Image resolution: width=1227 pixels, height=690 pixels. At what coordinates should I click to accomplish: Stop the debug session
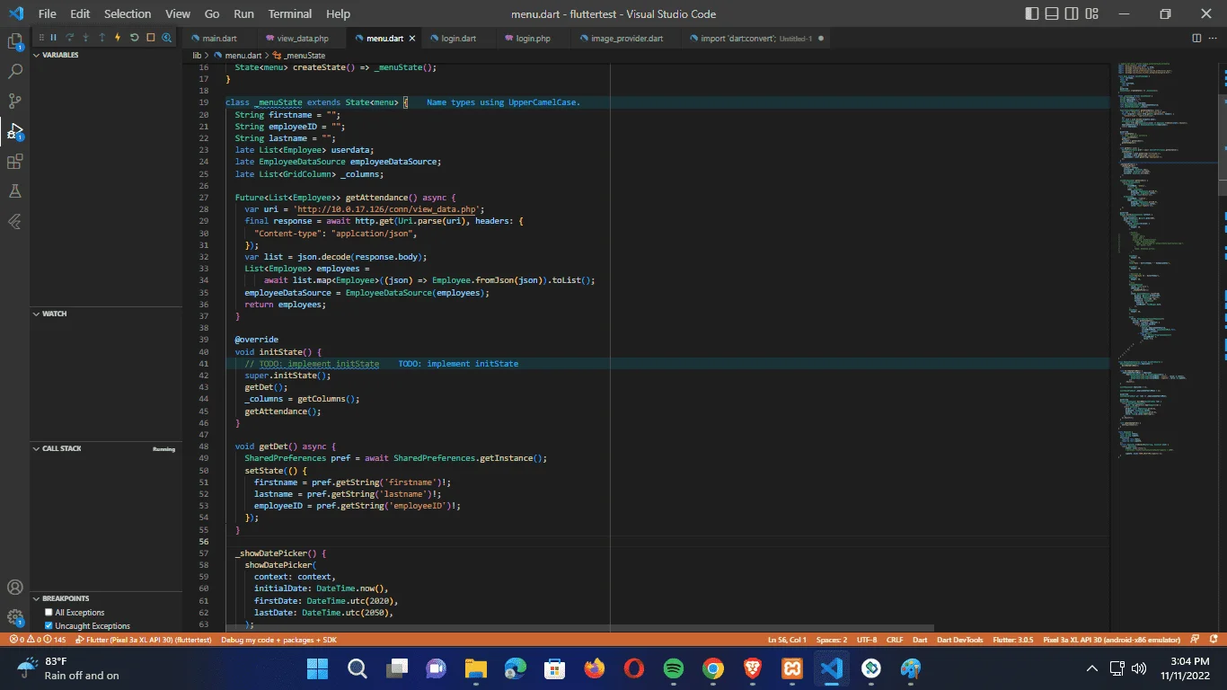[150, 38]
